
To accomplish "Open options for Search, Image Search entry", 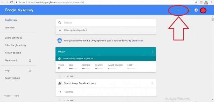I will (152, 83).
